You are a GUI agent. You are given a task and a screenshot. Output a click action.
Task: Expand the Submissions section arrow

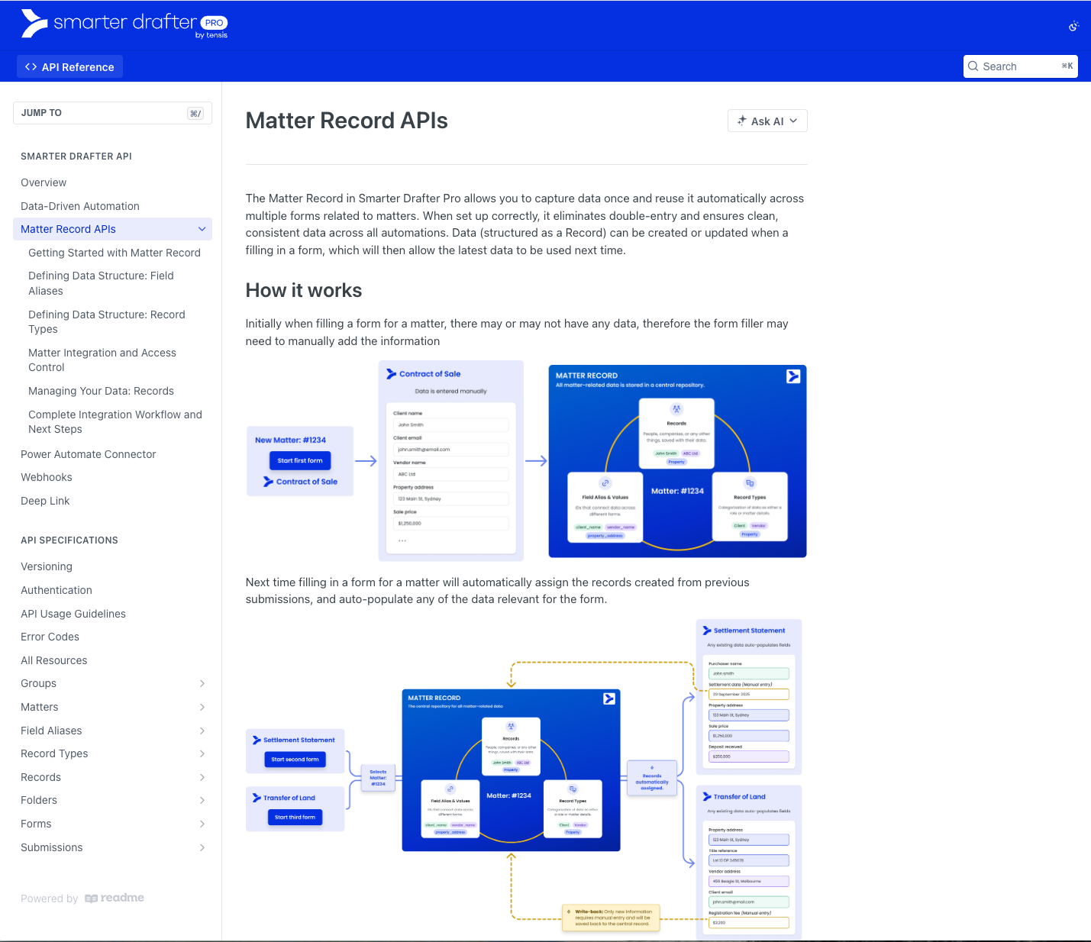(x=202, y=848)
